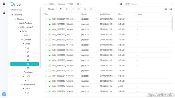The width and height of the screenshot is (175, 98).
Task: Click image file icon for IMG_20220704_145431
Action: tap(50, 71)
